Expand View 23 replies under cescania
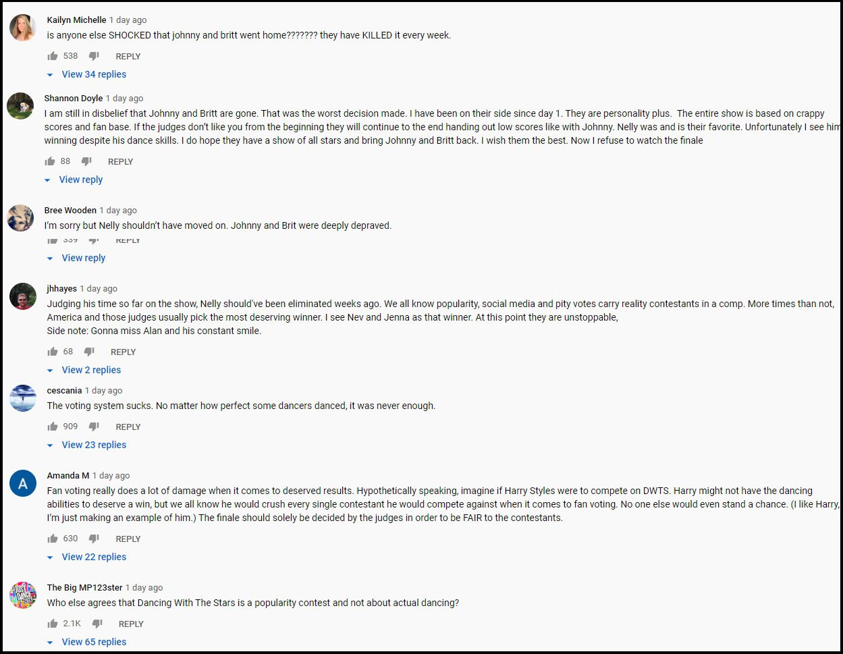Image resolution: width=843 pixels, height=654 pixels. pyautogui.click(x=86, y=445)
